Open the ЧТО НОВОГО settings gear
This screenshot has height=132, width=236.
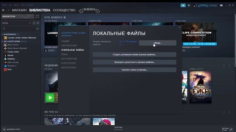pos(65,17)
